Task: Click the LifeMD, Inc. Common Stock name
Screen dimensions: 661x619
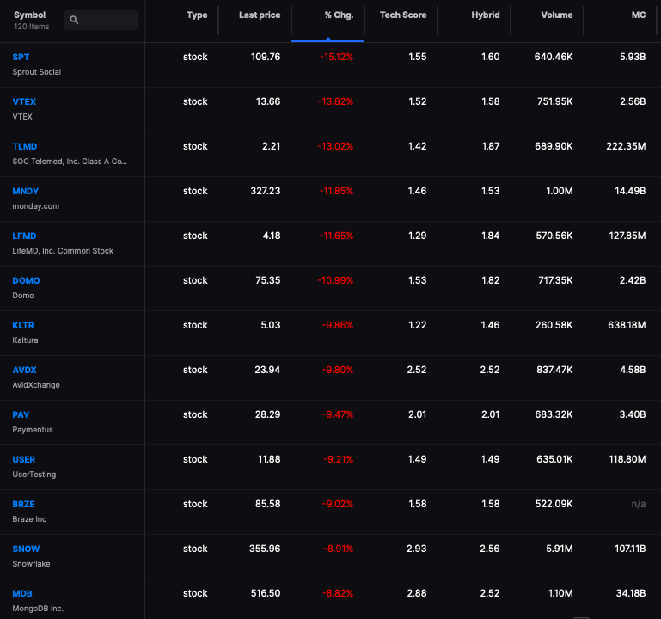Action: coord(63,251)
